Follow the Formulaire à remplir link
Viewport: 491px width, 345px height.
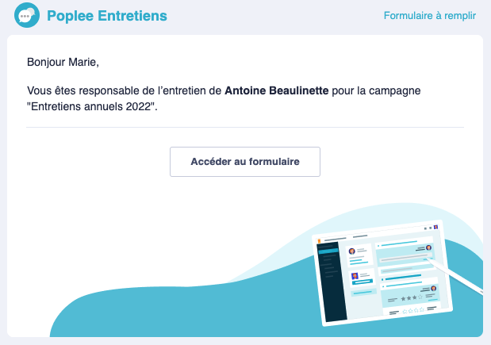click(430, 15)
